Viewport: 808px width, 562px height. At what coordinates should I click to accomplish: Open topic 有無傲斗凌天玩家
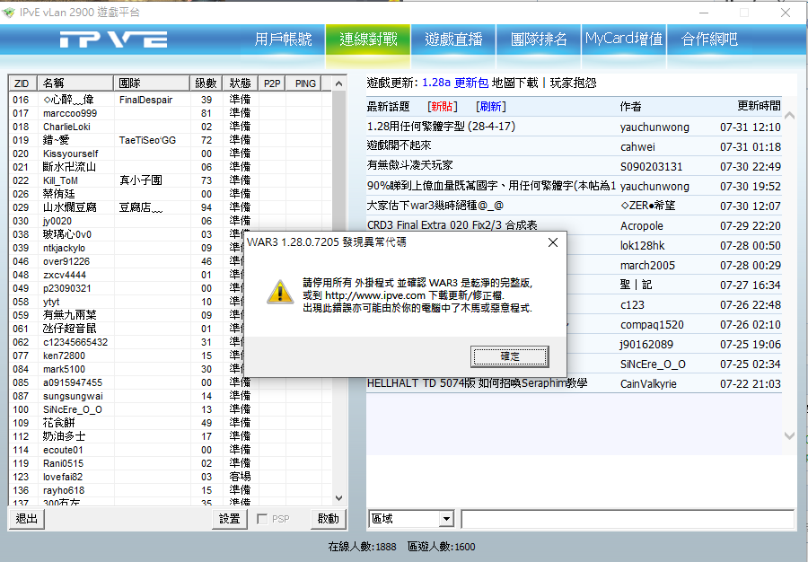409,166
